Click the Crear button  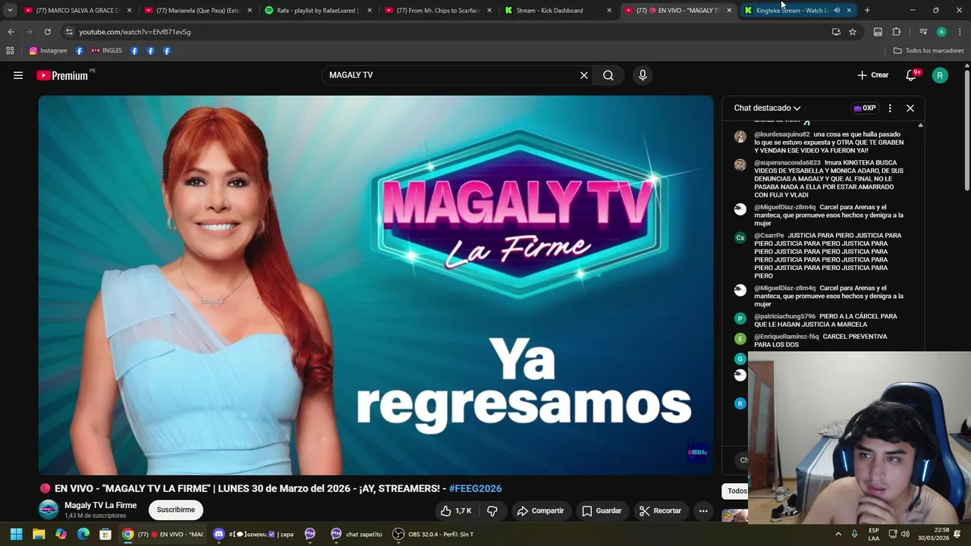pyautogui.click(x=872, y=75)
